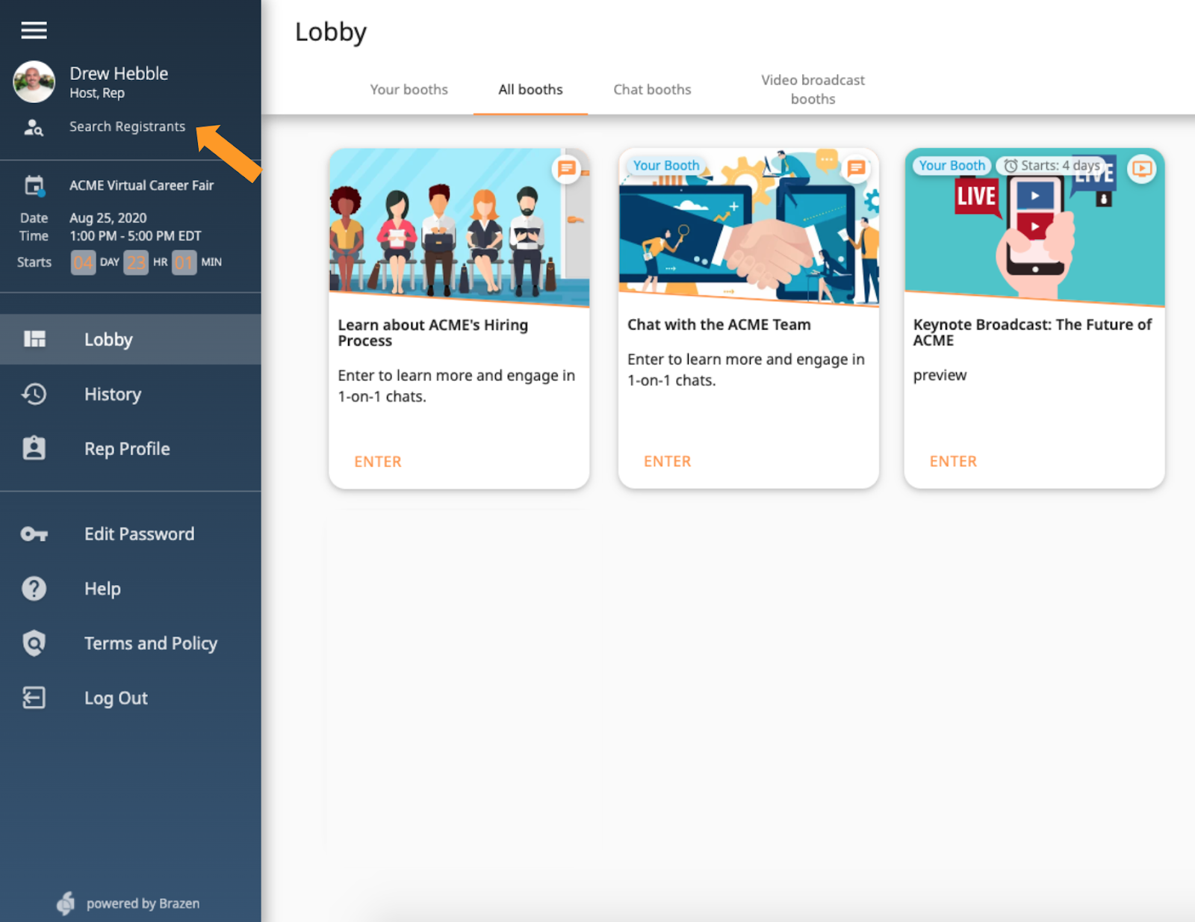1195x922 pixels.
Task: Click Learn about ACME's Hiring Process title
Action: tap(433, 332)
